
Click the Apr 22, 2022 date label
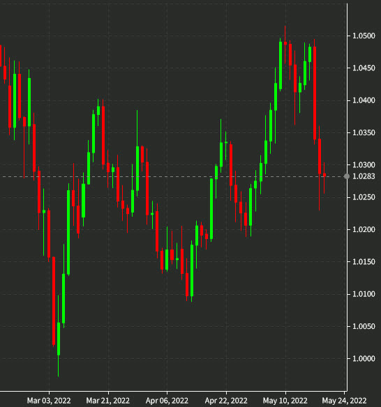point(226,401)
